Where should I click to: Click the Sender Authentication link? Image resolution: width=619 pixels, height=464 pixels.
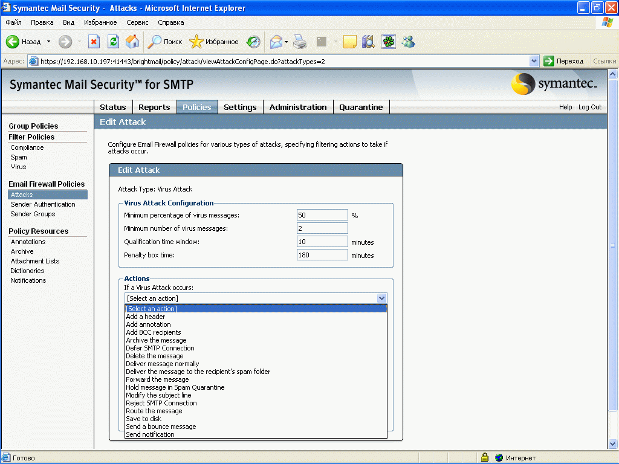pos(43,204)
